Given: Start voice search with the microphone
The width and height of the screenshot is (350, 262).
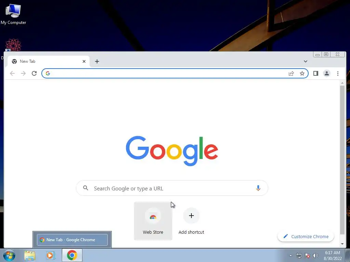Looking at the screenshot, I should [x=258, y=188].
